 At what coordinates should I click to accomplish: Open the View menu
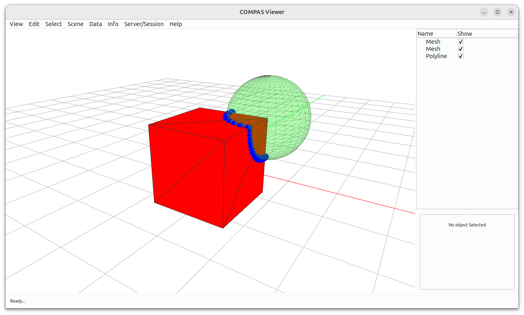click(16, 24)
